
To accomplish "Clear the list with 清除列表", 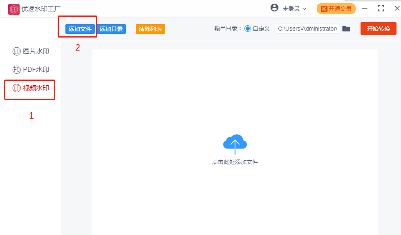I will click(x=150, y=29).
